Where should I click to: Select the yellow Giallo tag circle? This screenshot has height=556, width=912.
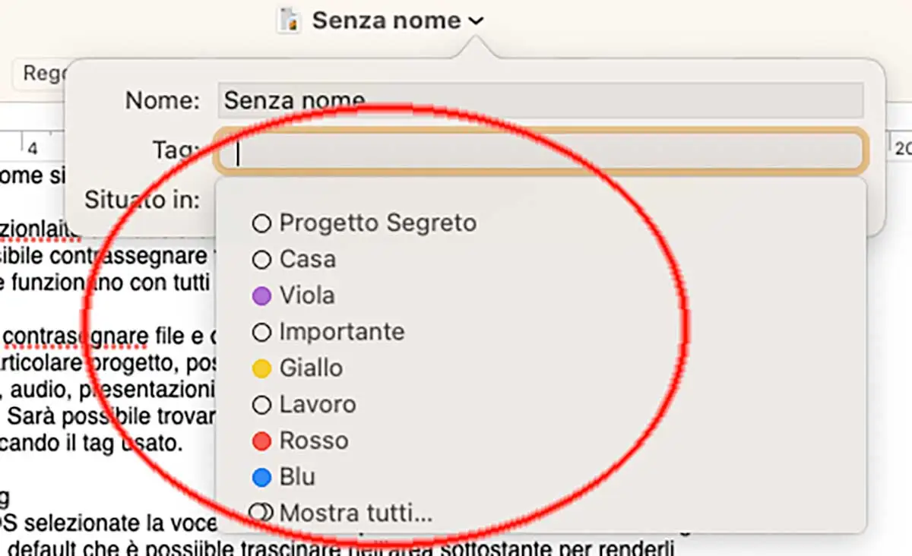(261, 368)
